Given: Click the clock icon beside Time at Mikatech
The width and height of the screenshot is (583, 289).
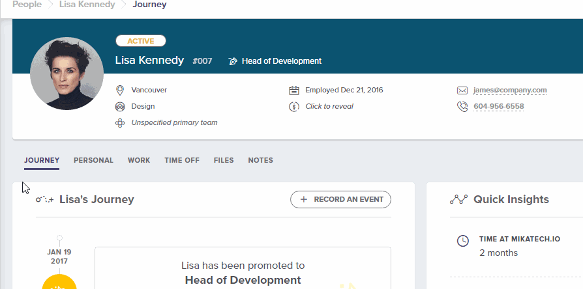Looking at the screenshot, I should click(x=462, y=241).
